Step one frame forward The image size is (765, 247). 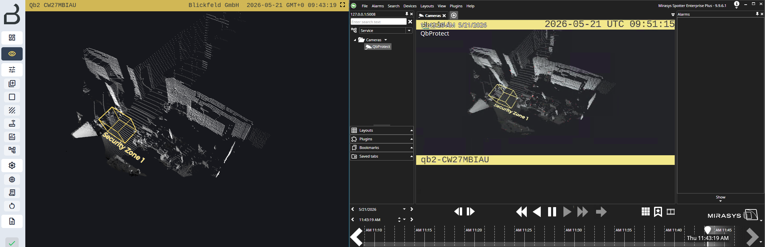pos(471,211)
